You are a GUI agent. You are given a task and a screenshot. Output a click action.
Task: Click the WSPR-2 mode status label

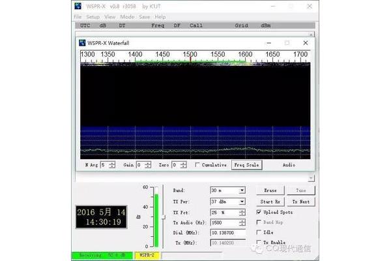coord(147,255)
